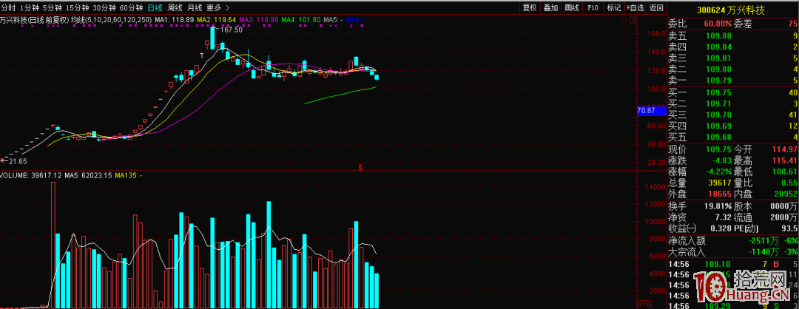Click the MA4: 101.80 value
The image size is (799, 309).
(x=302, y=20)
